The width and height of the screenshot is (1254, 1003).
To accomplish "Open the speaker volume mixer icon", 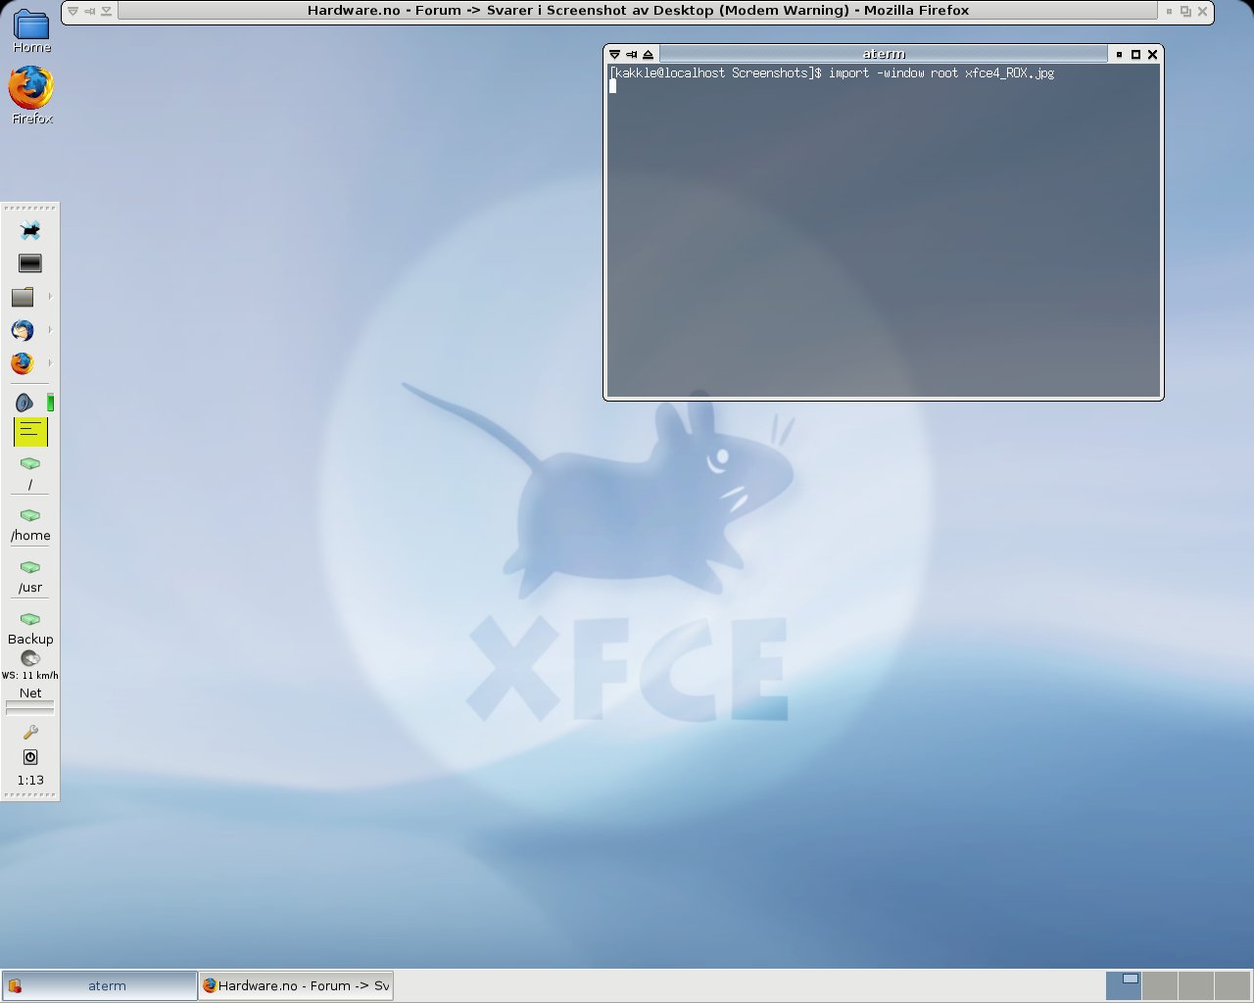I will coord(24,403).
